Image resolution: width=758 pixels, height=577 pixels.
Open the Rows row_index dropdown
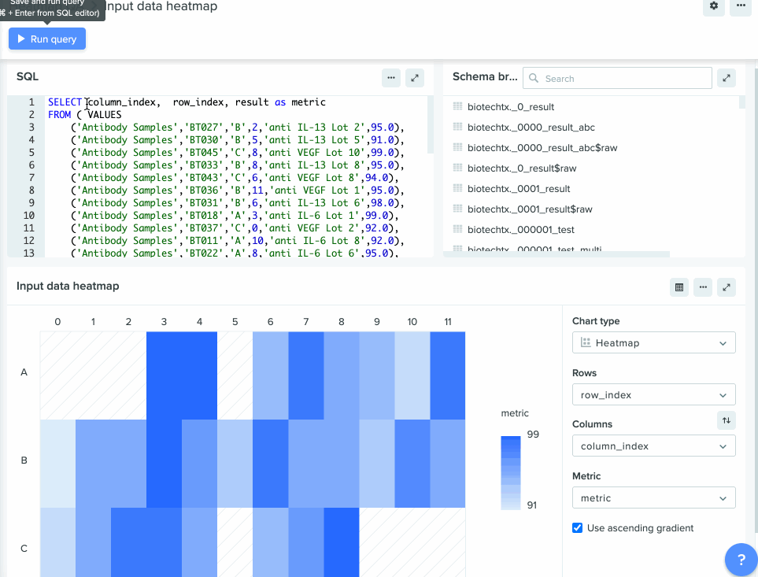(x=653, y=395)
